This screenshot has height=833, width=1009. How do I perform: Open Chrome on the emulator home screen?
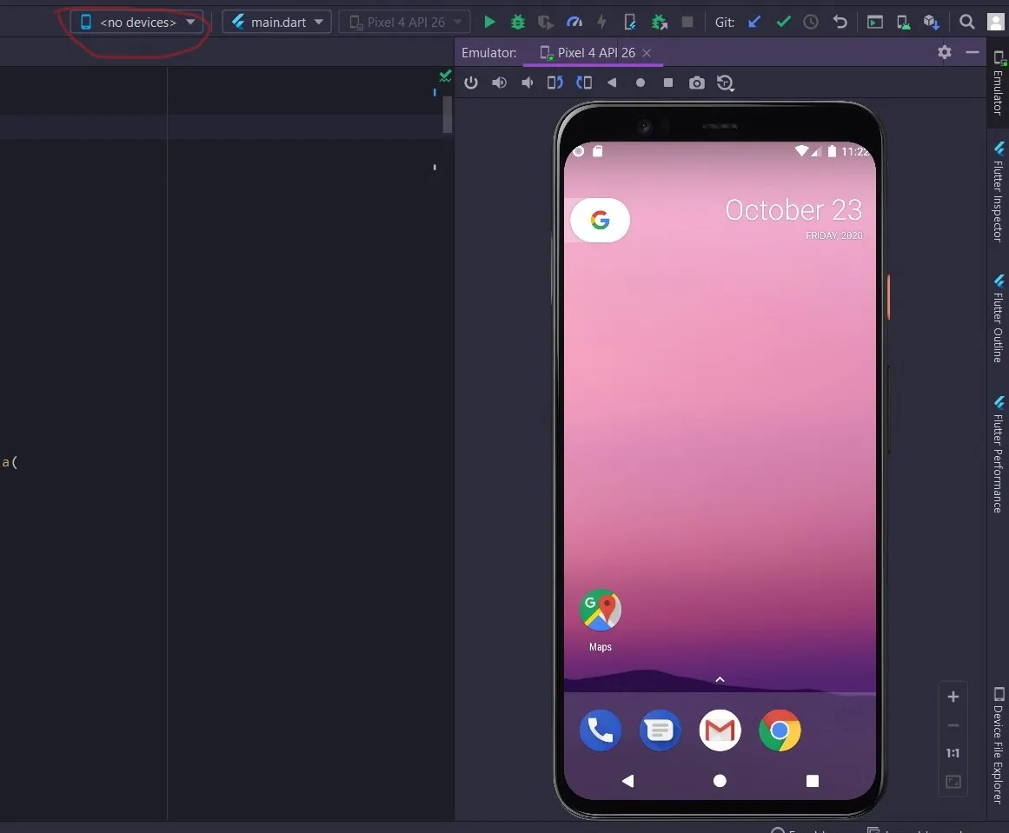[780, 731]
